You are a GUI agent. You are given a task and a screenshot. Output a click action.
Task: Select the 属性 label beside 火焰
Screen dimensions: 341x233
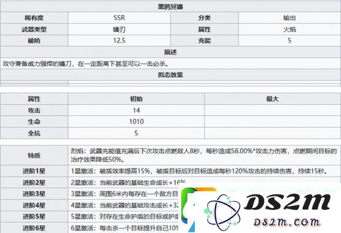click(204, 29)
